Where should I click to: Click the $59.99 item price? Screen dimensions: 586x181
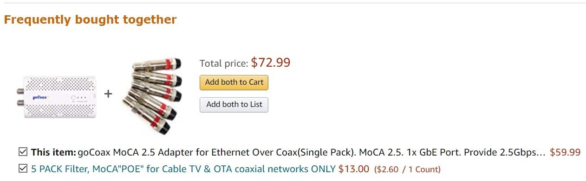pyautogui.click(x=565, y=152)
